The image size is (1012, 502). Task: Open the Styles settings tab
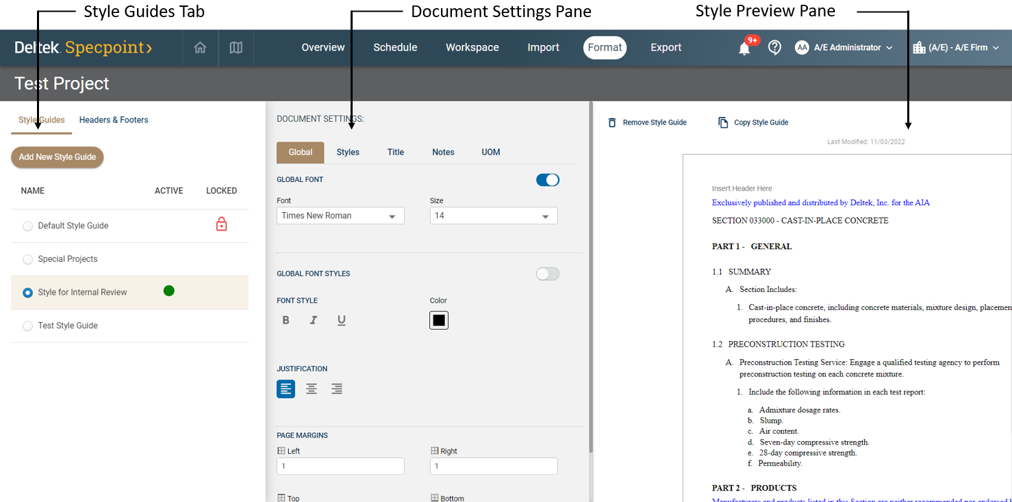click(x=348, y=153)
